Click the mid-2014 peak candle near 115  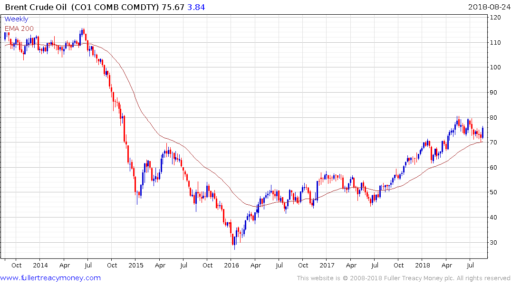[82, 32]
